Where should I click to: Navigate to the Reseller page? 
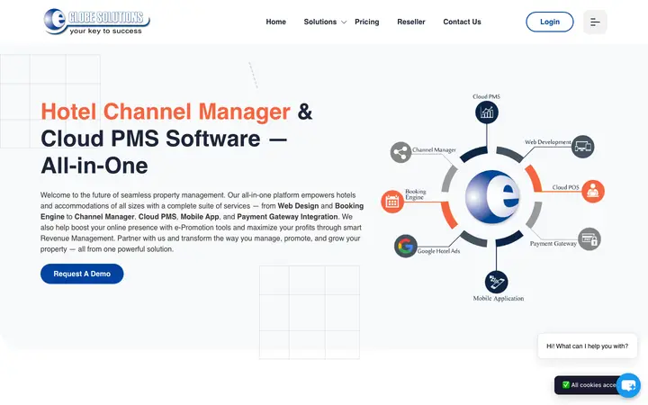410,22
